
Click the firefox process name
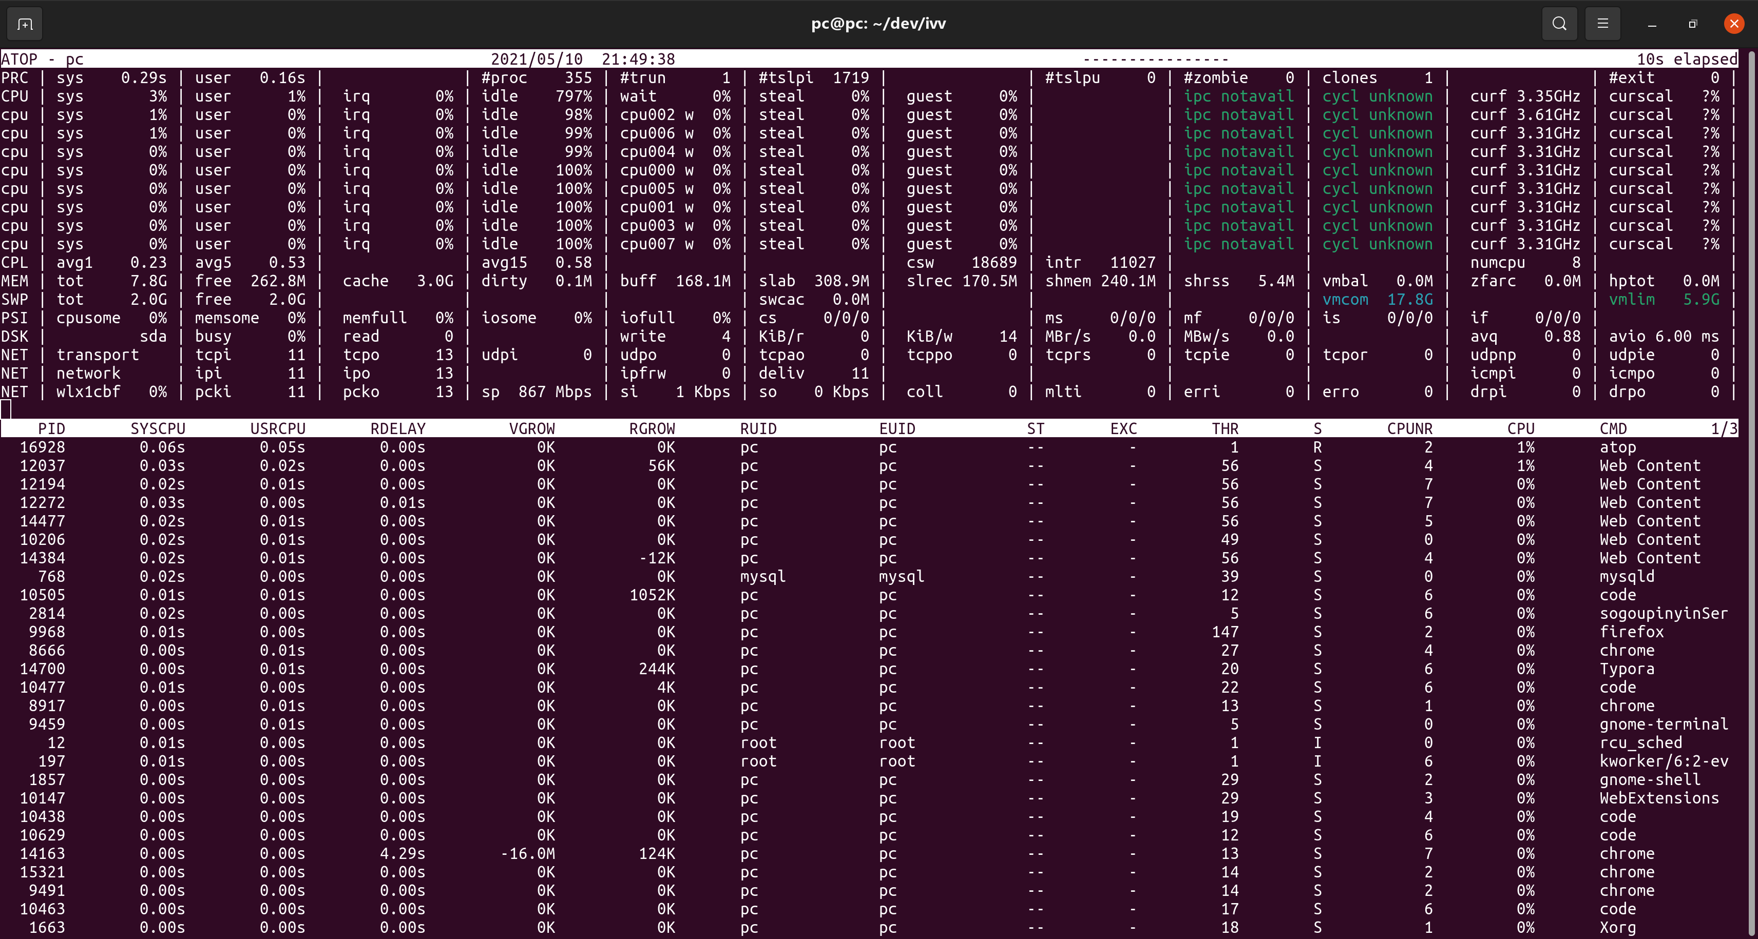tap(1632, 632)
